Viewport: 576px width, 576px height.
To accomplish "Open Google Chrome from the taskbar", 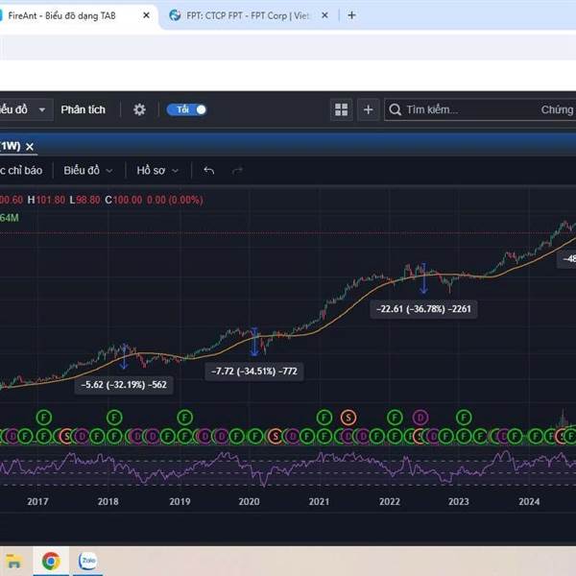I will point(51,561).
